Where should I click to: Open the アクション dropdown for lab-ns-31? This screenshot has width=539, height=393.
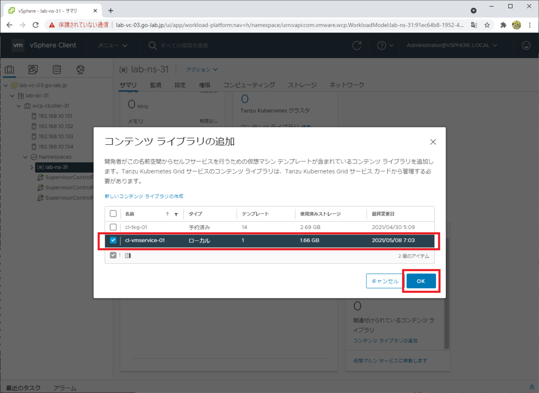pos(201,69)
